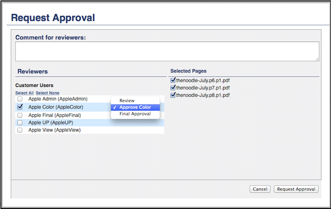This screenshot has height=209, width=331.
Task: Choose Review from the role dropdown
Action: click(127, 100)
